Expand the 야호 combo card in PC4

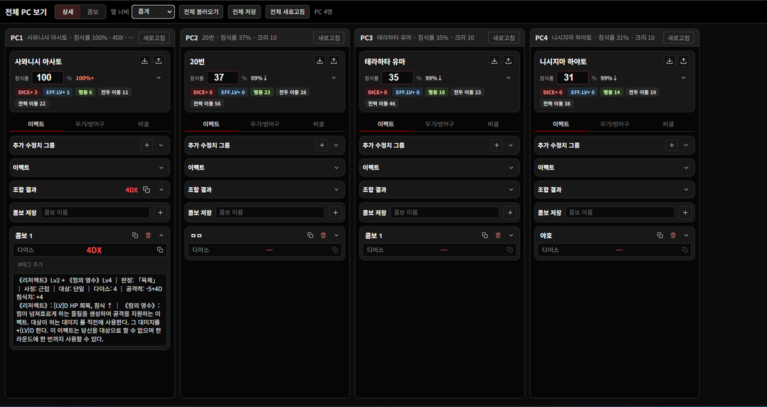point(686,235)
